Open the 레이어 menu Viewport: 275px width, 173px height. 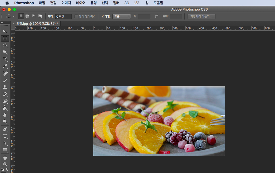81,3
